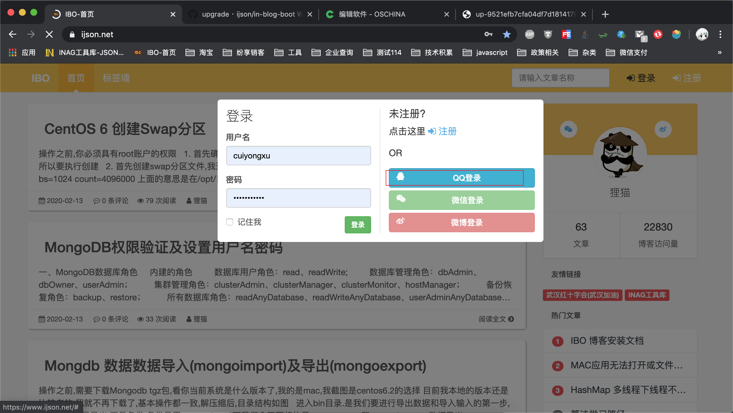Image resolution: width=733 pixels, height=413 pixels.
Task: Click the 用户名 input field
Action: 298,156
